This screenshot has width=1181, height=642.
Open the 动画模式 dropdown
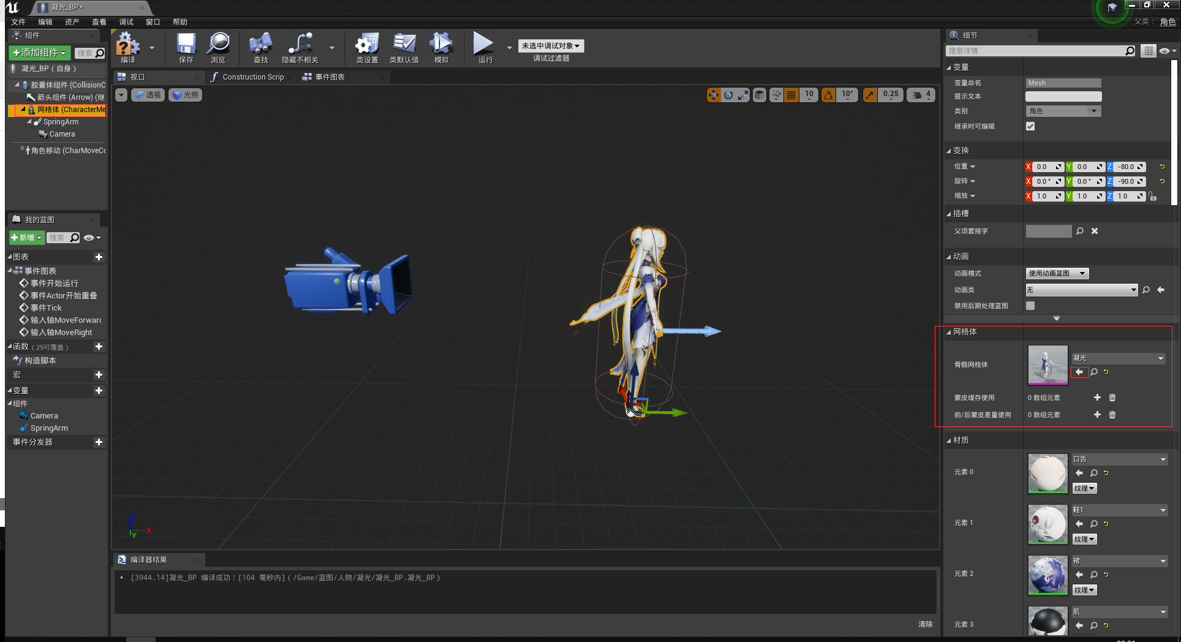pyautogui.click(x=1057, y=273)
